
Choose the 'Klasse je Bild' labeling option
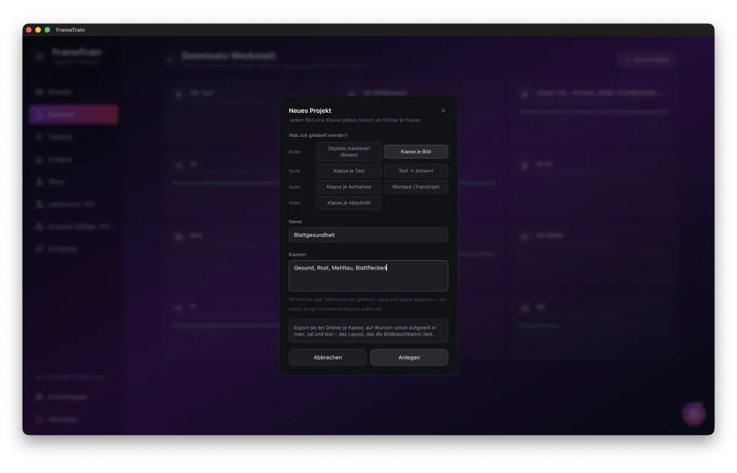416,152
